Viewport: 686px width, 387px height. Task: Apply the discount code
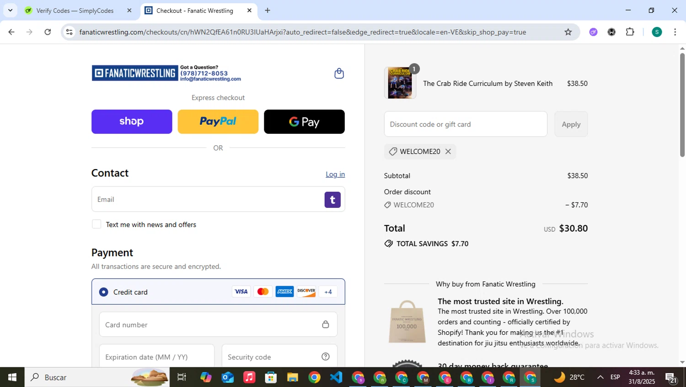(x=571, y=124)
